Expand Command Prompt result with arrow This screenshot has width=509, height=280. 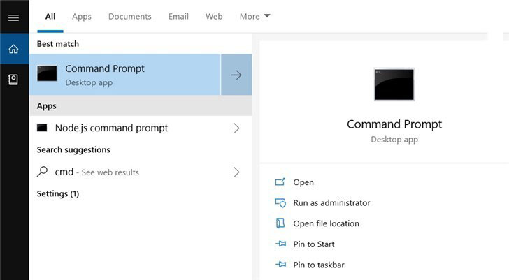tap(236, 75)
